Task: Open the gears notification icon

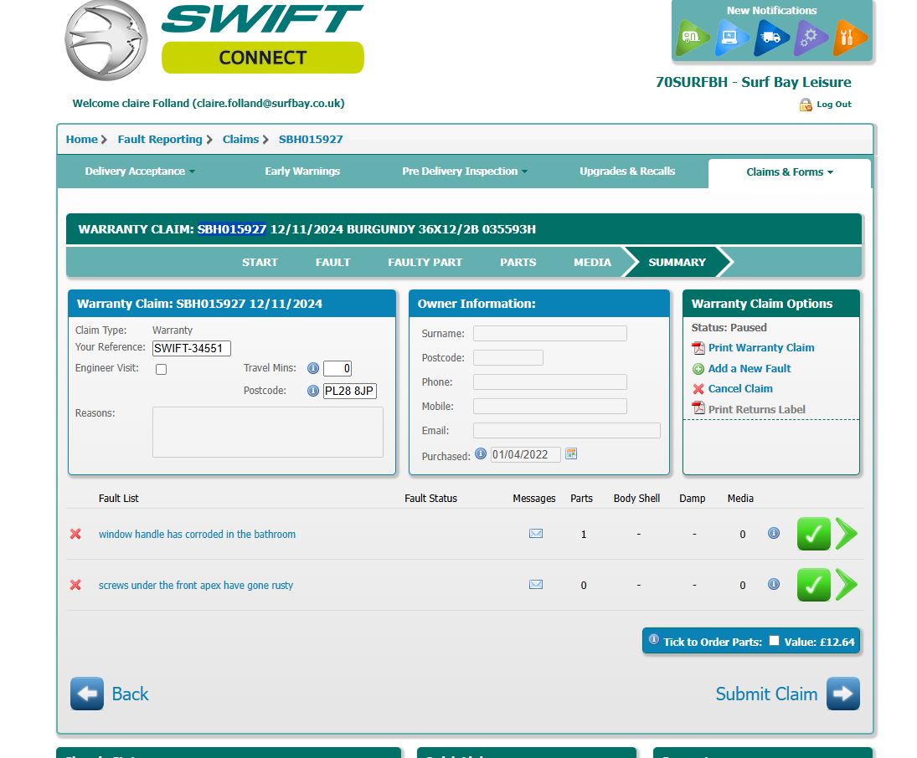Action: 810,38
